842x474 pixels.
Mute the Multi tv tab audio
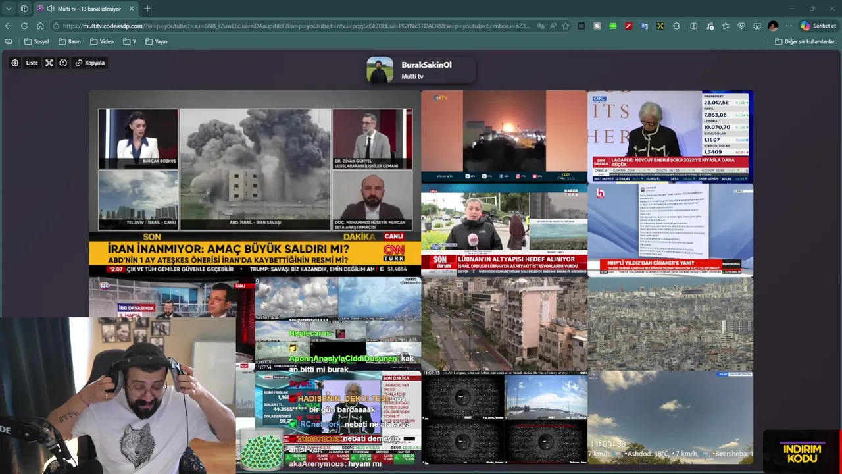pos(51,9)
